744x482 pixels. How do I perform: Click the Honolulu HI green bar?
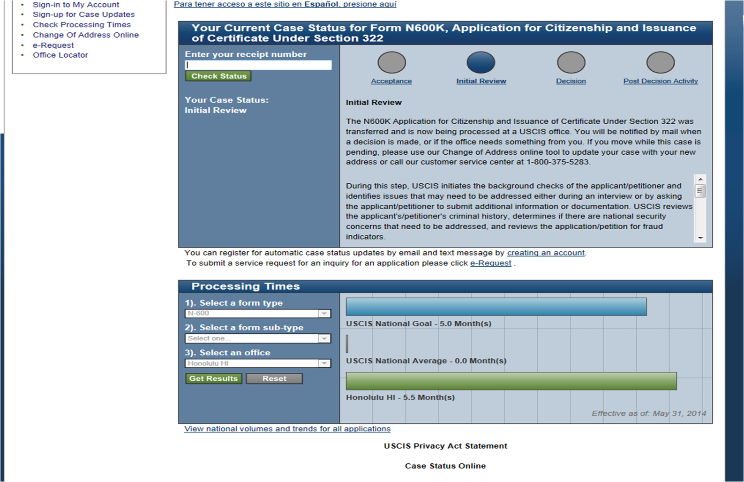(511, 381)
